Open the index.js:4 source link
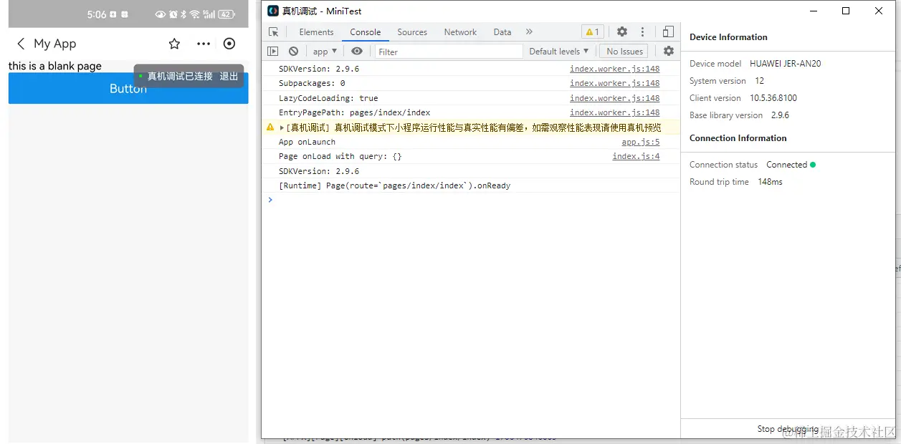The width and height of the screenshot is (901, 444). (x=636, y=157)
